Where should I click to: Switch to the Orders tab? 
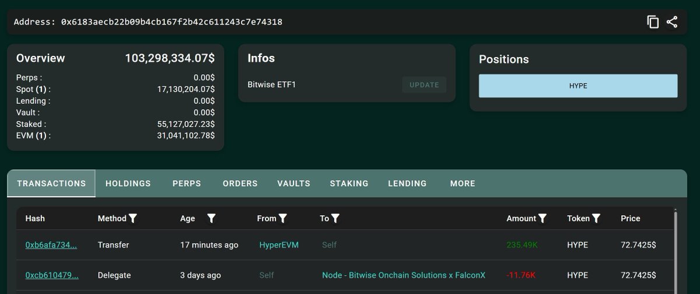240,183
